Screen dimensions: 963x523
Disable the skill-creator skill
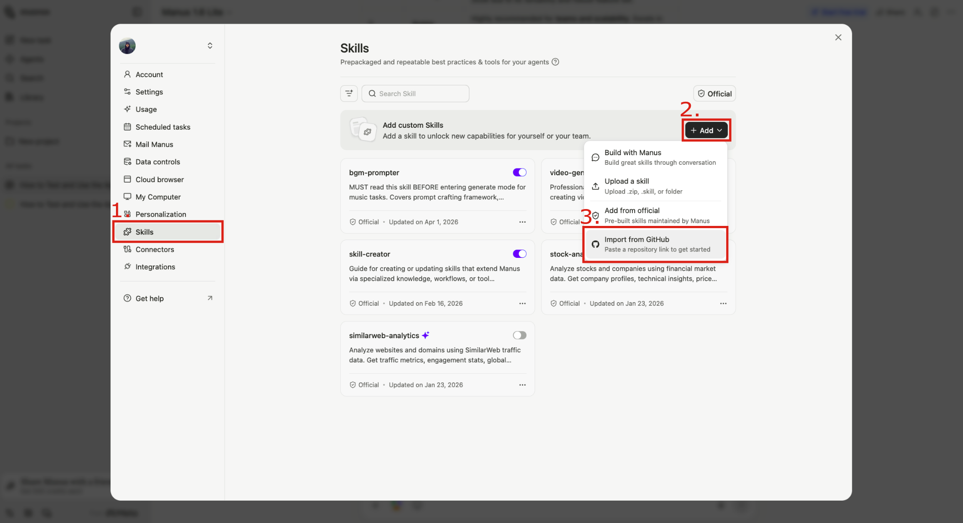[519, 254]
